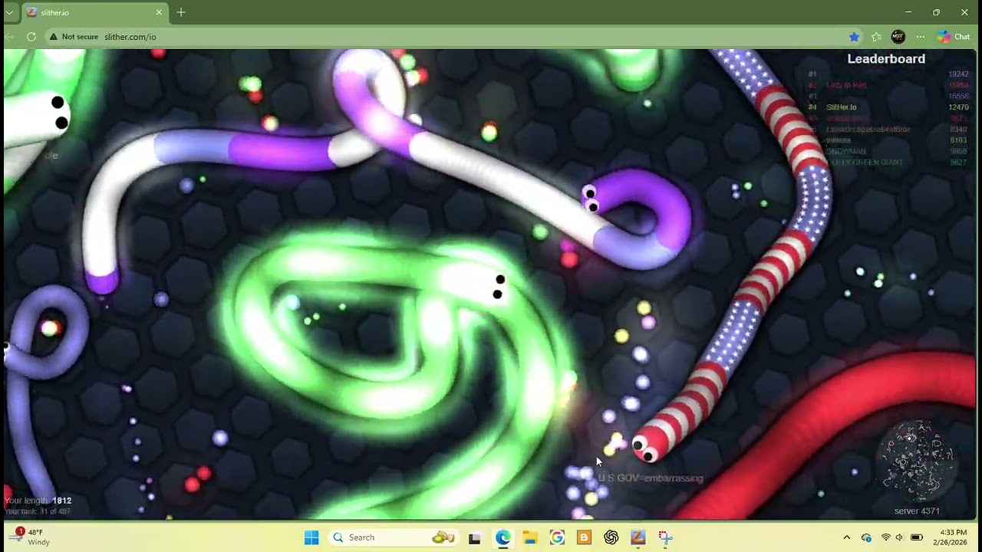
Task: Click the Not secure site warning
Action: point(74,37)
